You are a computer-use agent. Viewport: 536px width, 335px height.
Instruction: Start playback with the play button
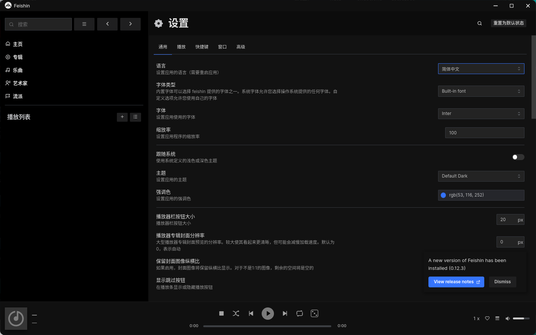pyautogui.click(x=268, y=313)
